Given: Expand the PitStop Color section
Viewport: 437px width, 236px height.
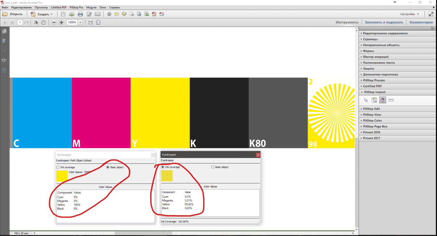Looking at the screenshot, I should coord(397,120).
